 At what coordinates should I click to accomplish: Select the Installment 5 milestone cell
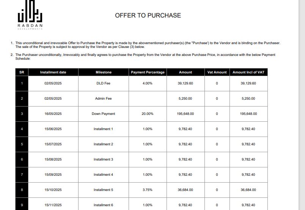[x=104, y=190]
